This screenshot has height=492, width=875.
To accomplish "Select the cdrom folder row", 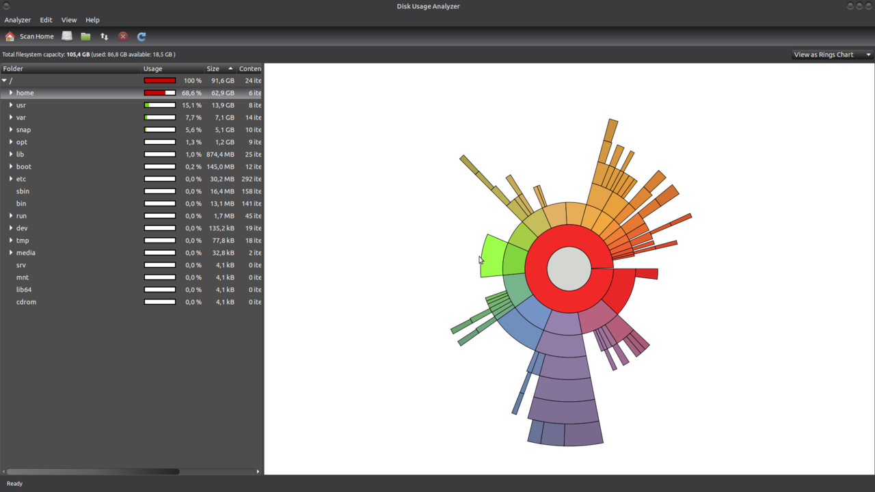I will 131,302.
